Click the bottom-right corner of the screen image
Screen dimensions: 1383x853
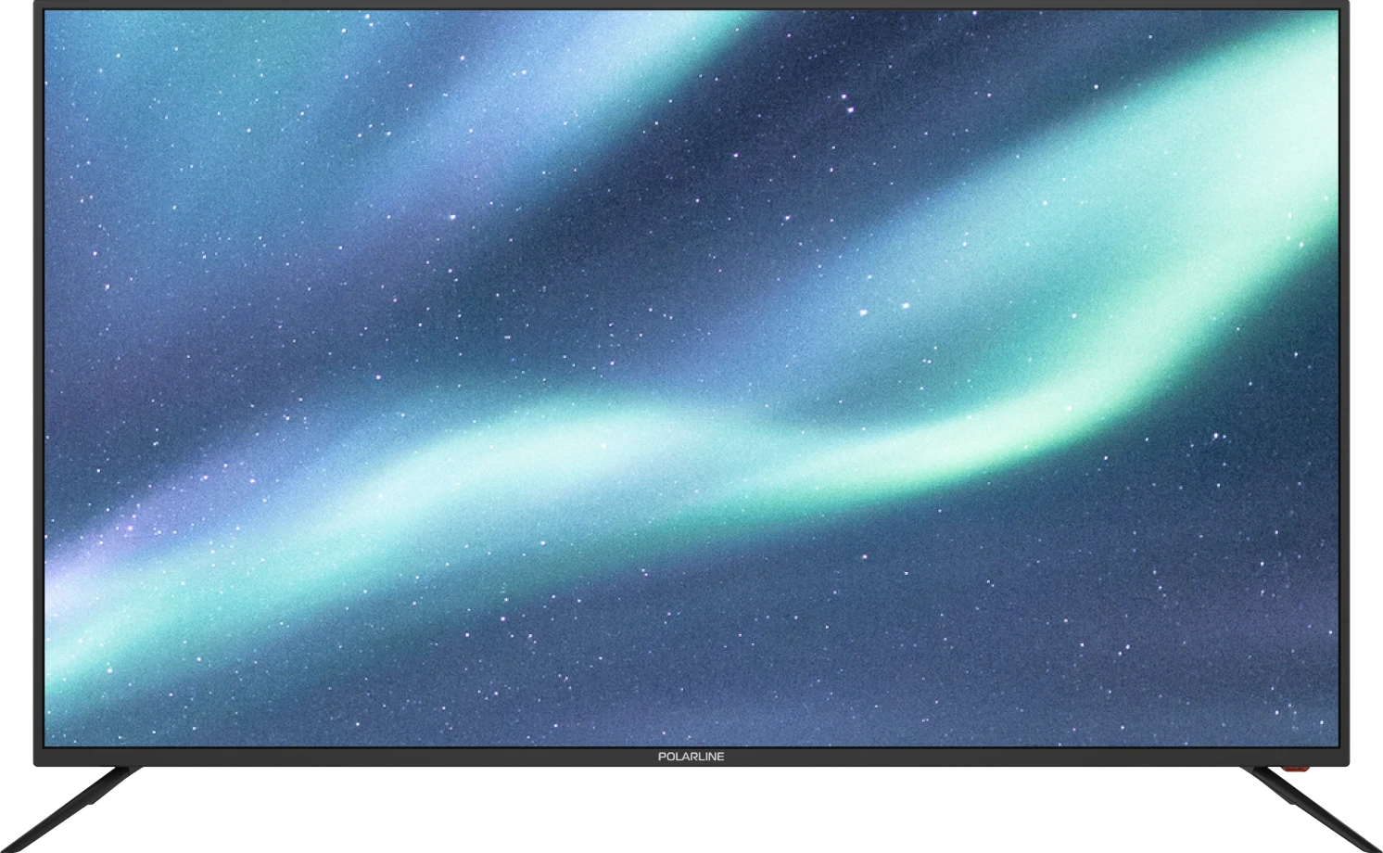1335,742
